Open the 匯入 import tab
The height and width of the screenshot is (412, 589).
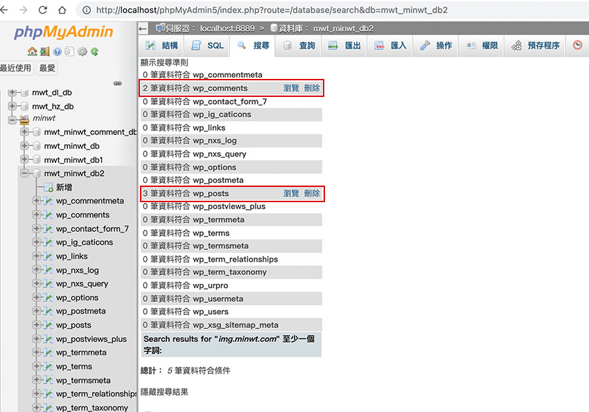[x=391, y=46]
